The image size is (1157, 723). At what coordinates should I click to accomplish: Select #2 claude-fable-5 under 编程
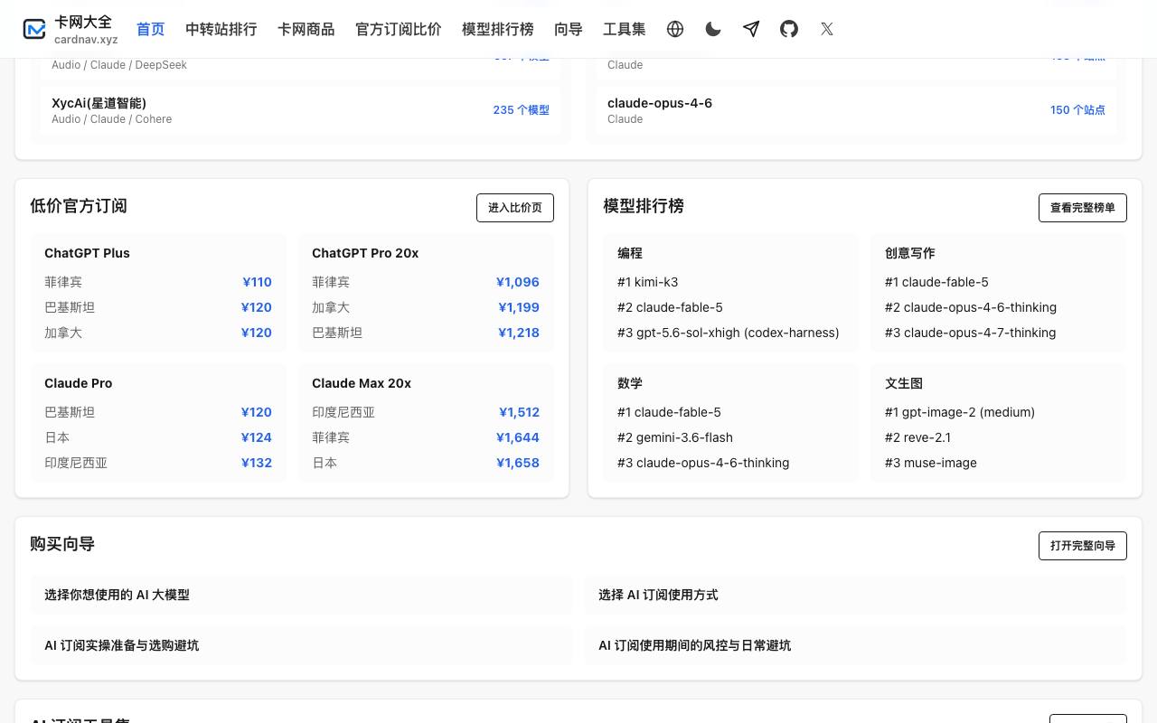coord(670,307)
